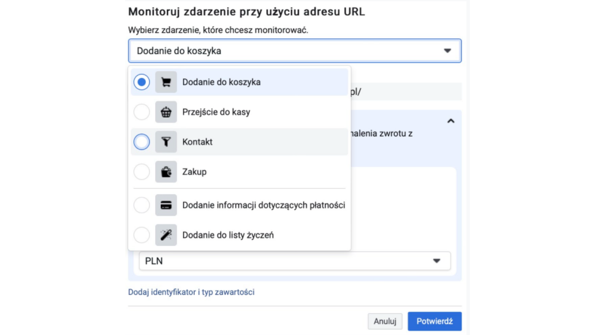Screen dimensions: 595x335
Task: Click the basket icon for Przejście do kasy
Action: (166, 112)
